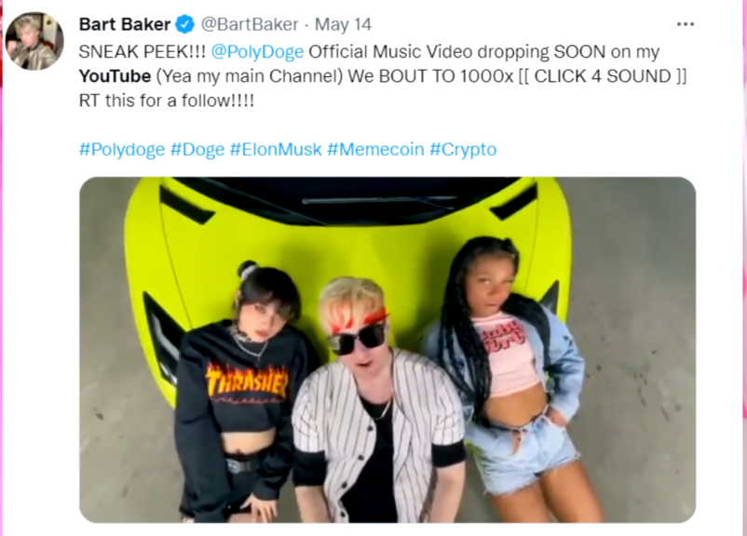
Task: Click the tweet text body to expand
Action: (x=383, y=76)
